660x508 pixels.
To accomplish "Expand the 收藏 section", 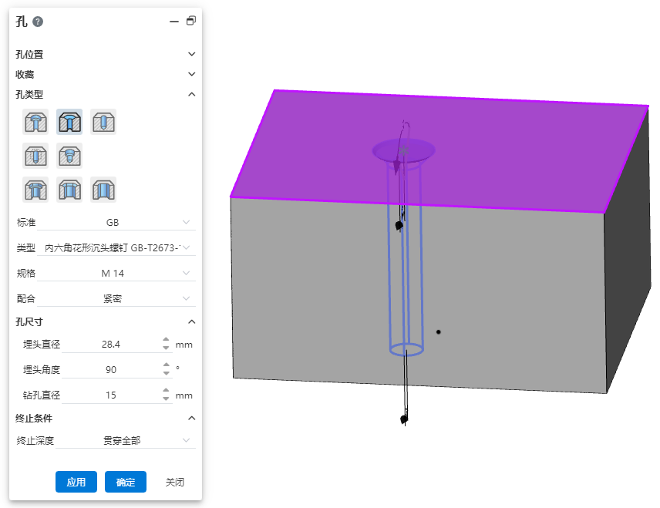I will (191, 74).
